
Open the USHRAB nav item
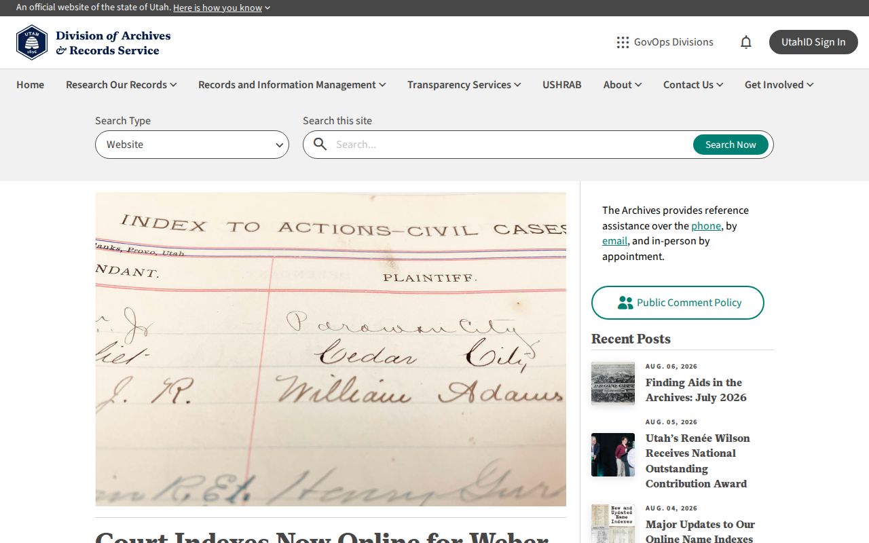point(562,85)
